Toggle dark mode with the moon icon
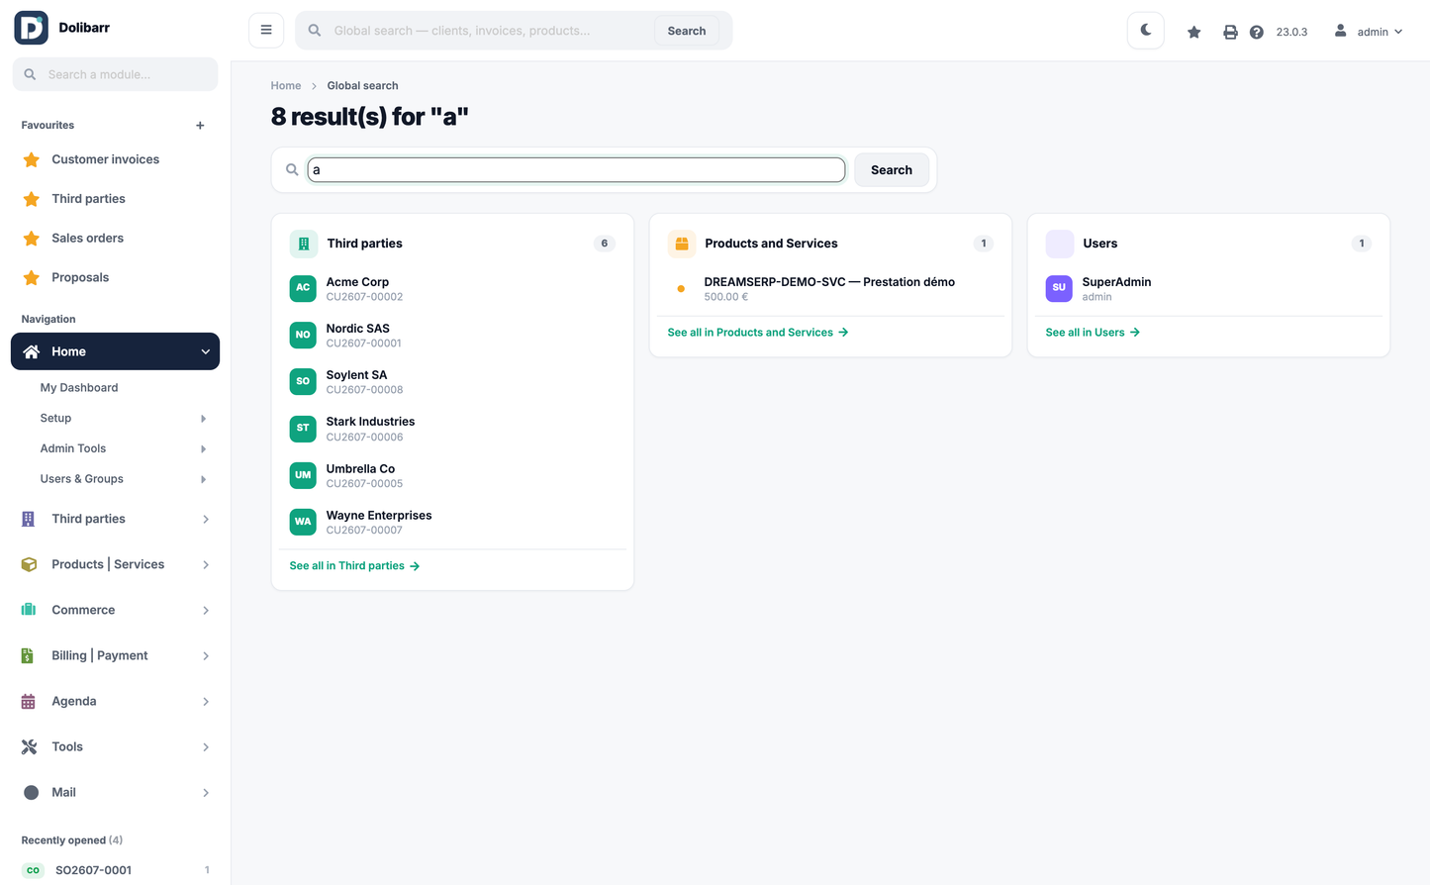 pyautogui.click(x=1145, y=31)
